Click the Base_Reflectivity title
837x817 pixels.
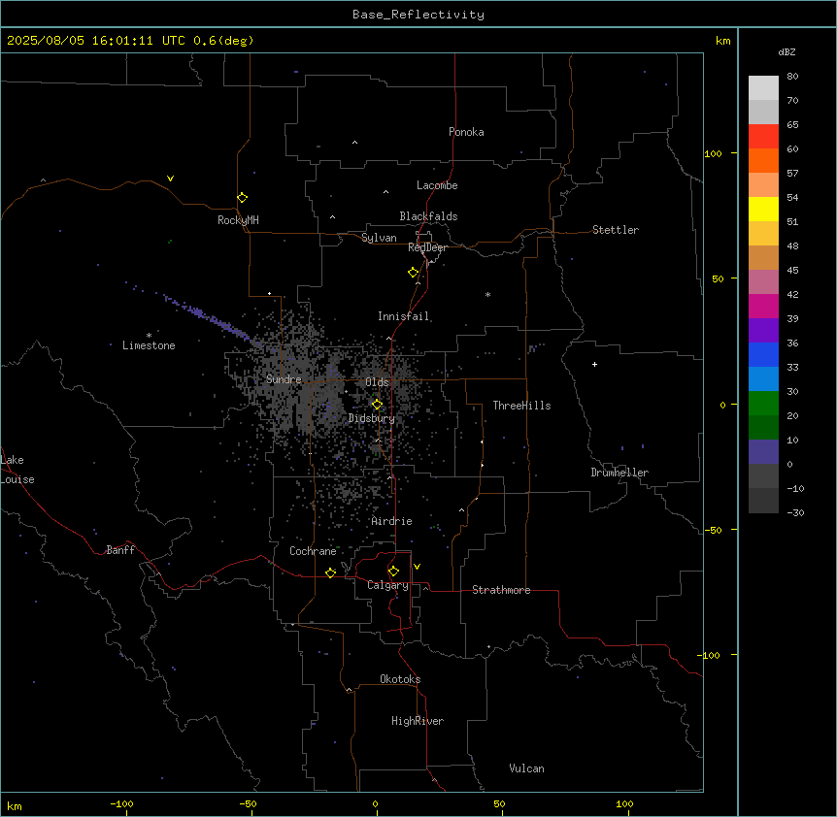pyautogui.click(x=418, y=15)
